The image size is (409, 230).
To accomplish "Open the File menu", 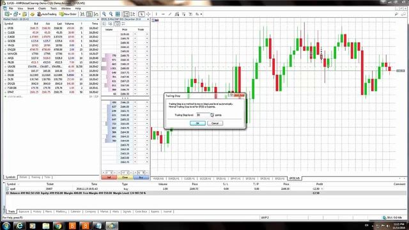I will (x=11, y=8).
